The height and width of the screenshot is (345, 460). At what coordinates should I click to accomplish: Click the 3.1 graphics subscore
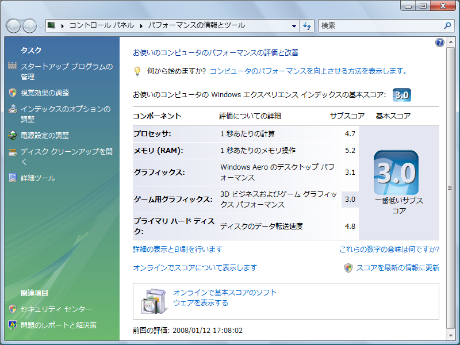coord(350,172)
